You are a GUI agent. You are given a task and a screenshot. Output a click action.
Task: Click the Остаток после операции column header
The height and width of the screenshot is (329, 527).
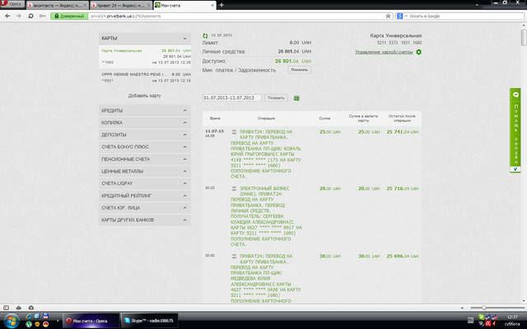coord(402,118)
